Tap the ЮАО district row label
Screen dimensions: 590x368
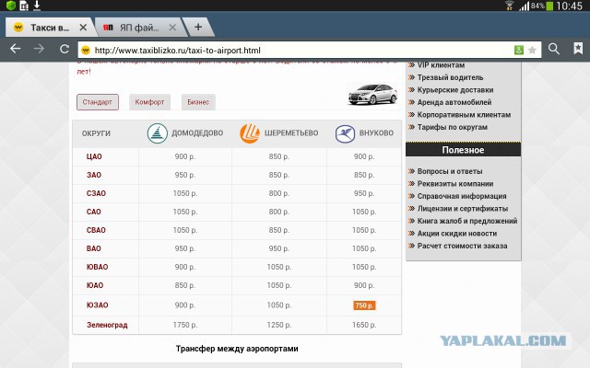[95, 285]
